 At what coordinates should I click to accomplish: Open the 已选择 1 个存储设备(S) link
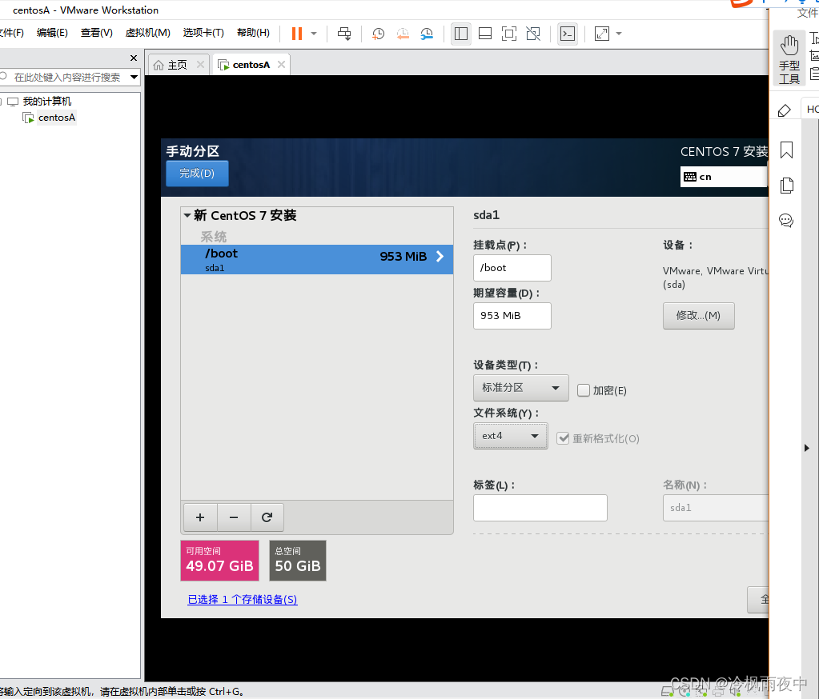(x=243, y=599)
